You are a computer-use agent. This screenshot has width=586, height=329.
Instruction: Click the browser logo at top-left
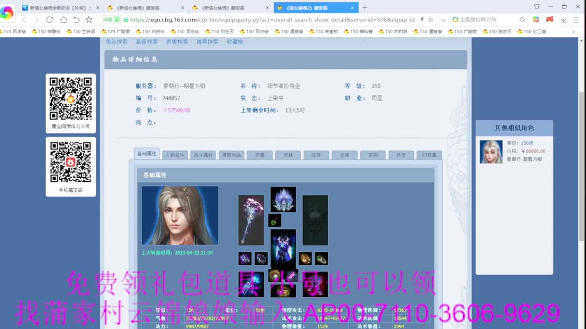point(7,13)
